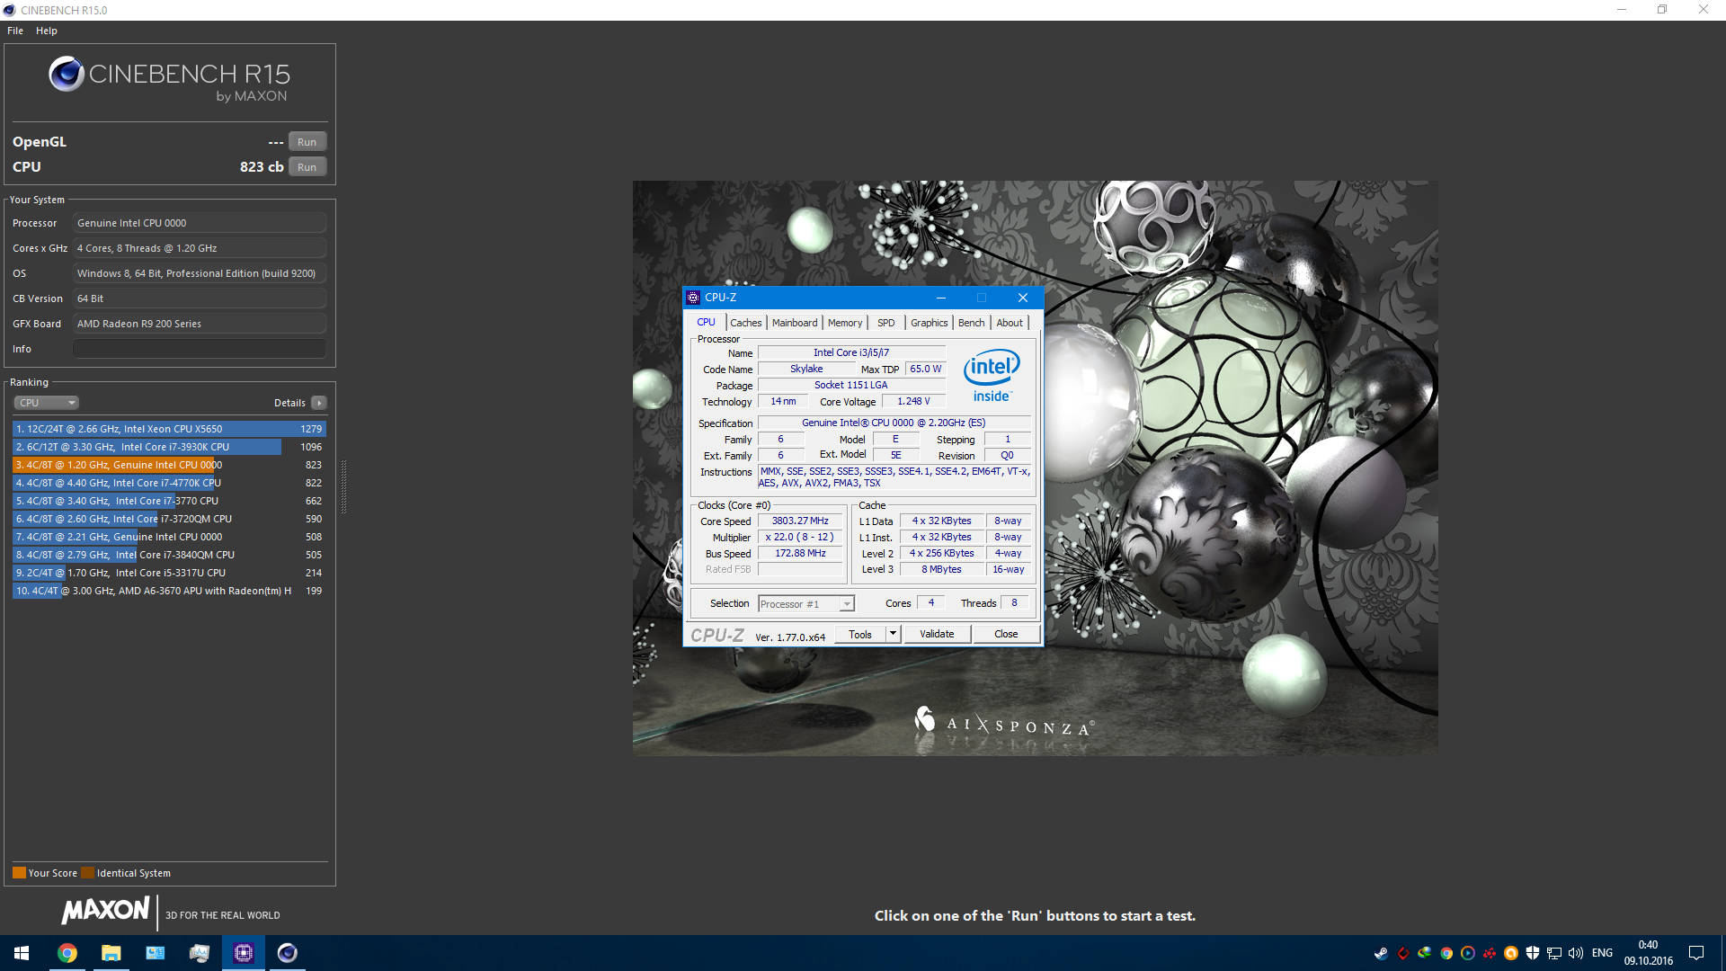Expand the Tools dropdown arrow in CPU-Z
The width and height of the screenshot is (1726, 971).
893,634
